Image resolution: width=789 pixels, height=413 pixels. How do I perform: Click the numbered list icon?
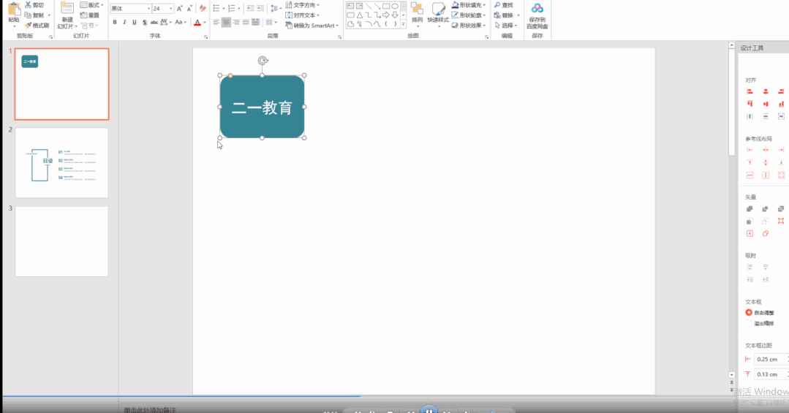point(232,9)
